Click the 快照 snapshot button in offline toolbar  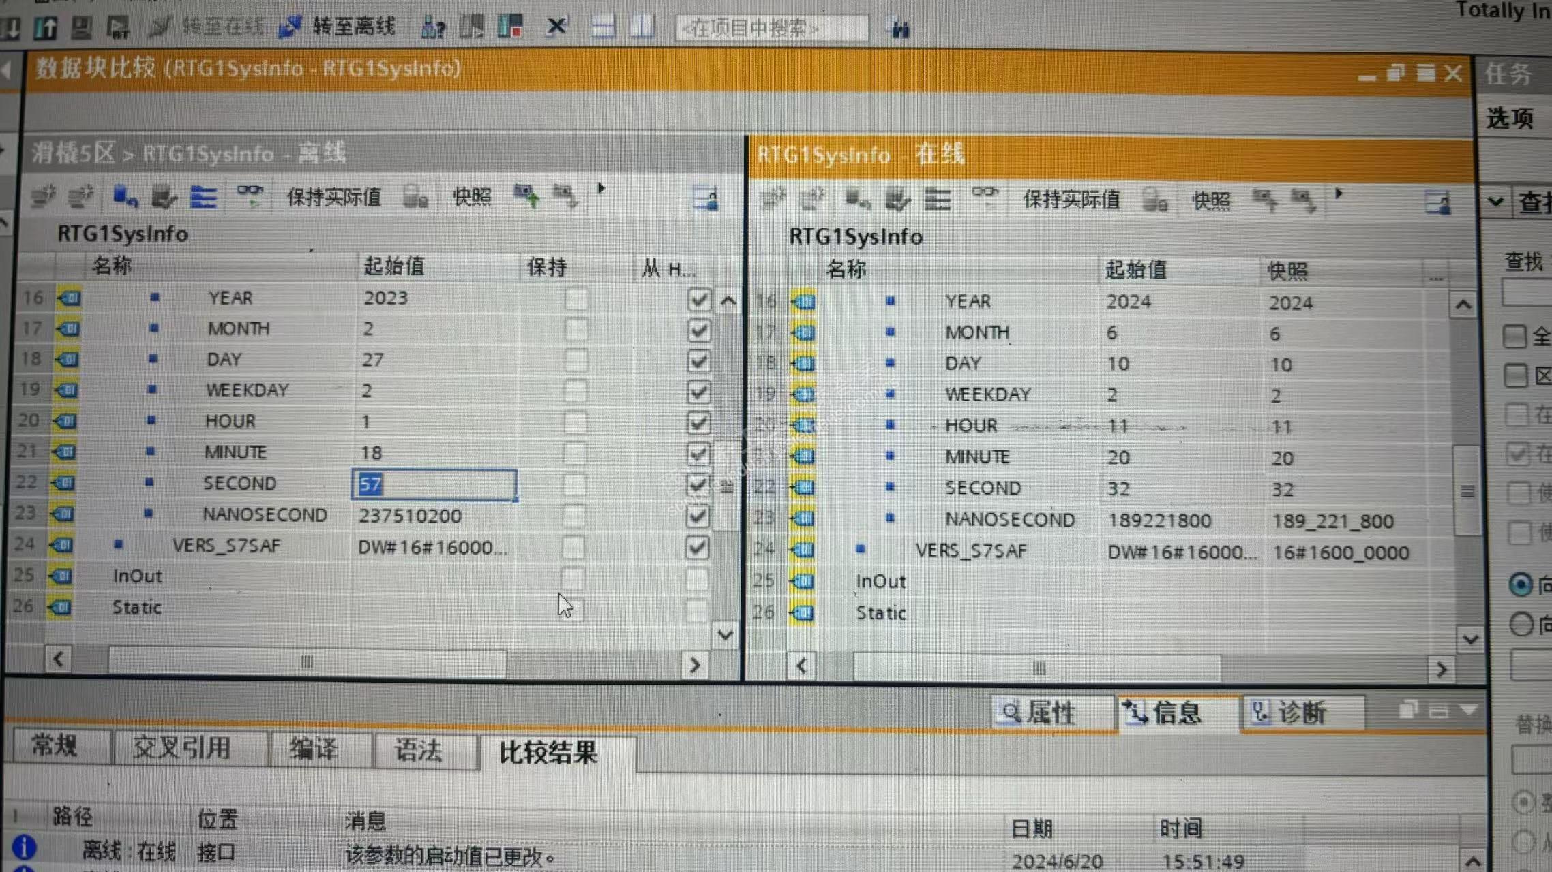471,198
